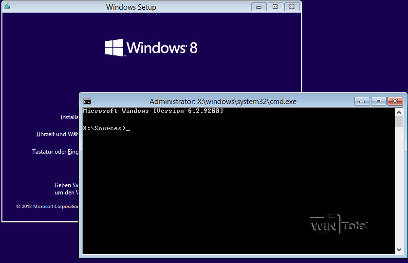The image size is (408, 263).
Task: Minimize the Windows Setup window
Action: click(x=259, y=7)
